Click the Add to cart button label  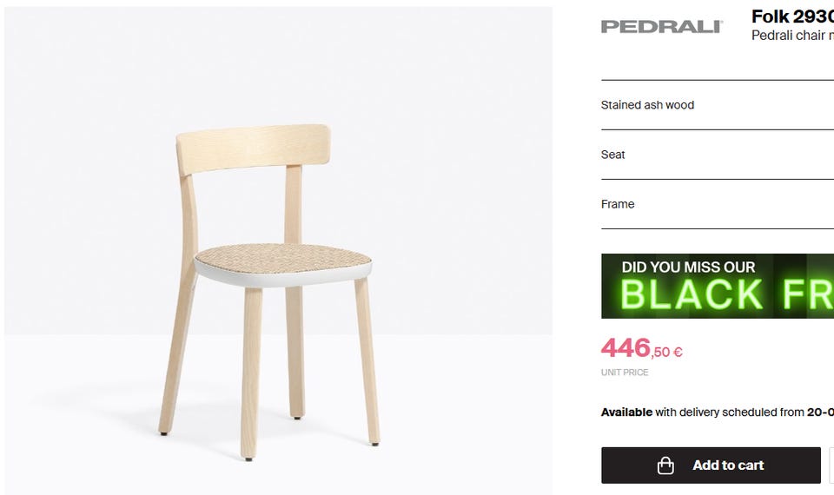point(728,465)
